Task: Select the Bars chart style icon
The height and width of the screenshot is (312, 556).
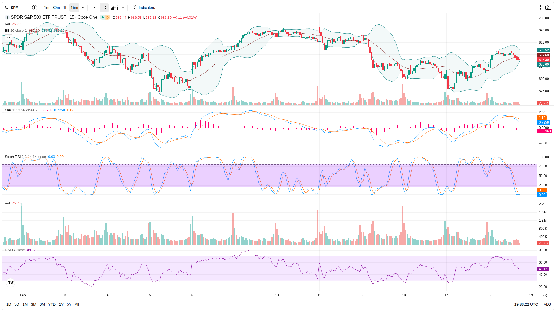Action: (94, 8)
